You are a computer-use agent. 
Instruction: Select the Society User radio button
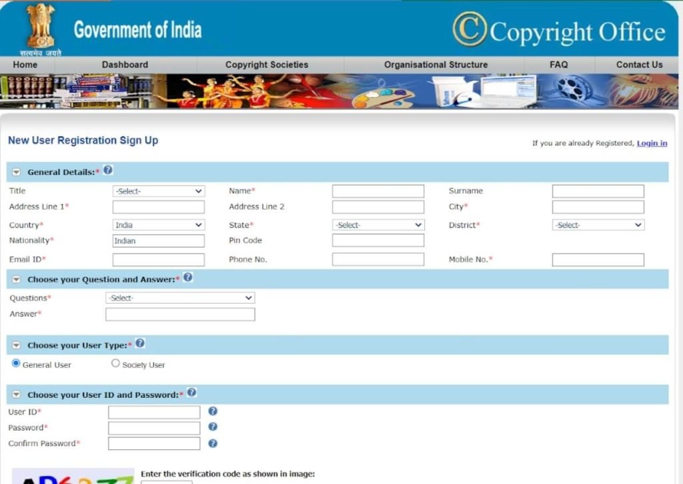click(115, 363)
